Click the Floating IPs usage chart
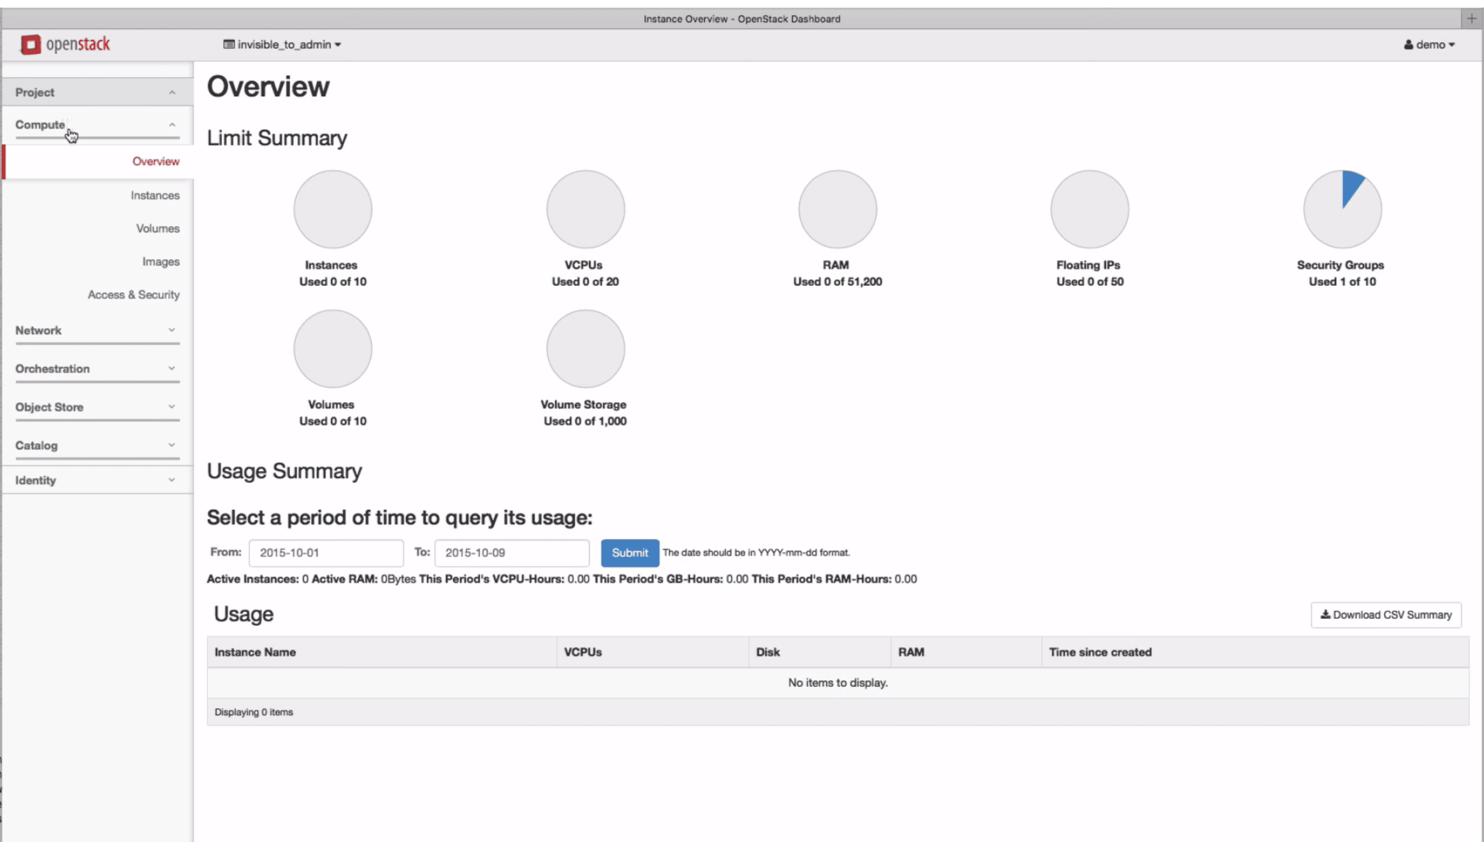The image size is (1484, 842). (1089, 209)
